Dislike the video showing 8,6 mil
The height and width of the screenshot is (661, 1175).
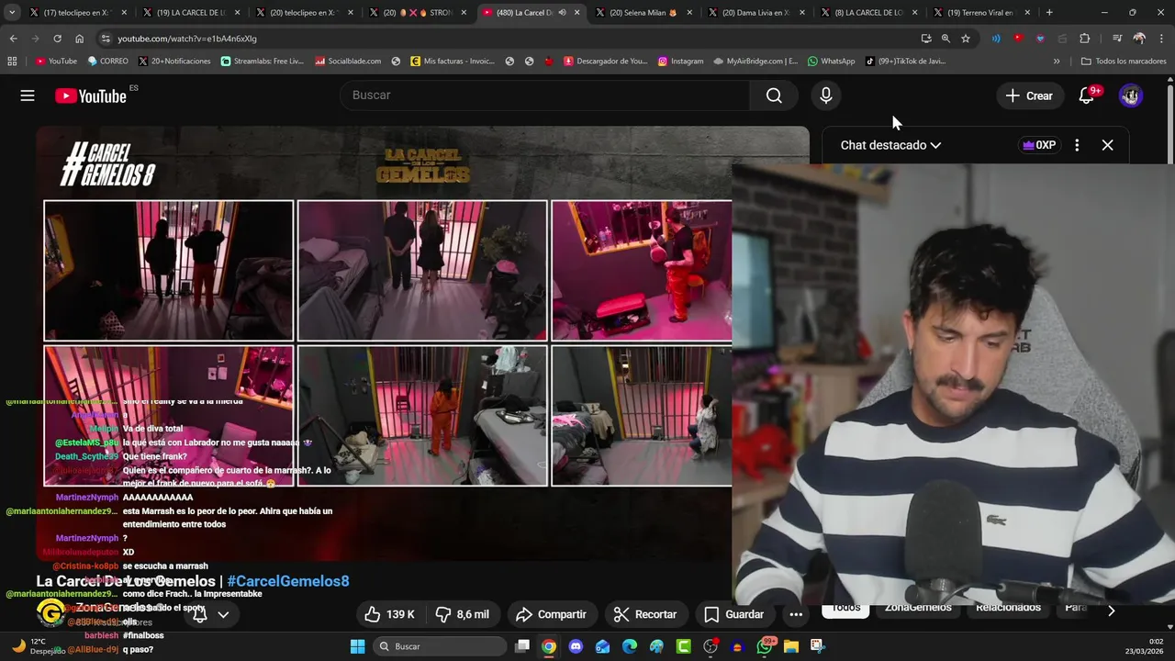462,614
